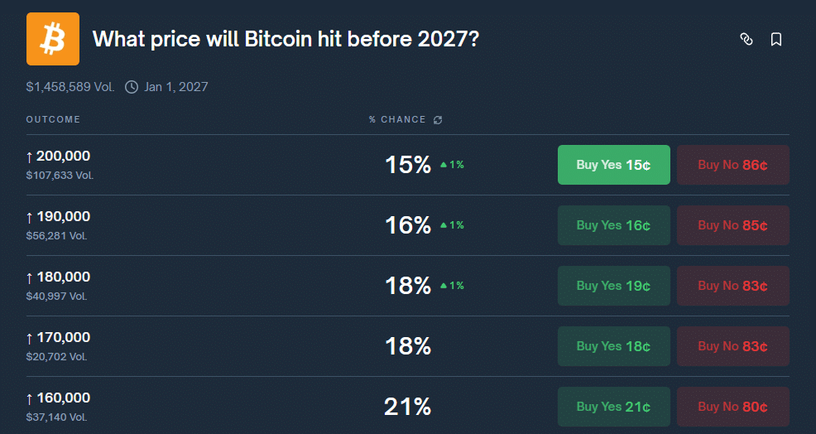Buy No at 86¢ for 200,000

tap(732, 165)
